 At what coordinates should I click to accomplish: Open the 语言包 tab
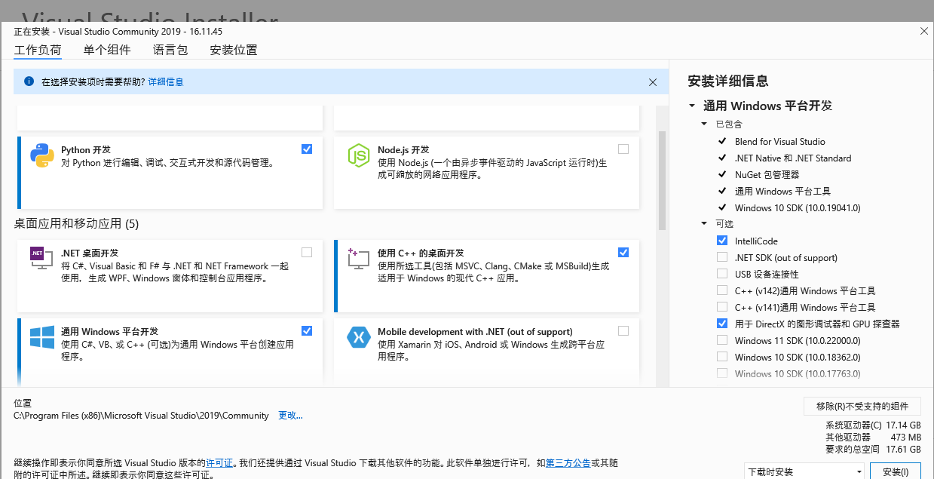[x=170, y=51]
